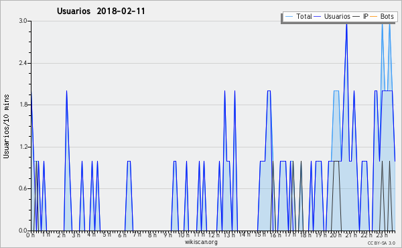Click the 'Usuarios' legend label
Image resolution: width=402 pixels, height=248 pixels.
point(337,16)
